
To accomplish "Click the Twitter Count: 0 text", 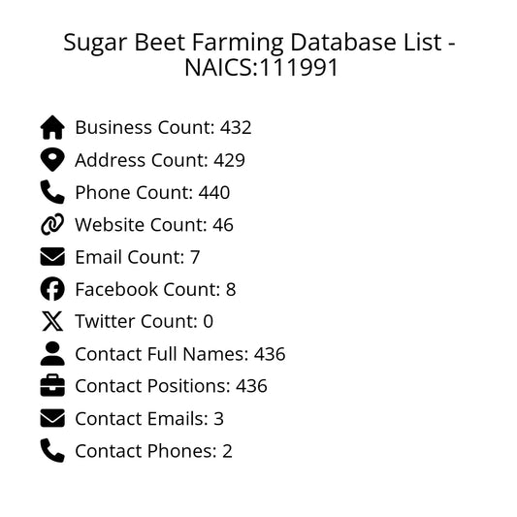I will (145, 321).
